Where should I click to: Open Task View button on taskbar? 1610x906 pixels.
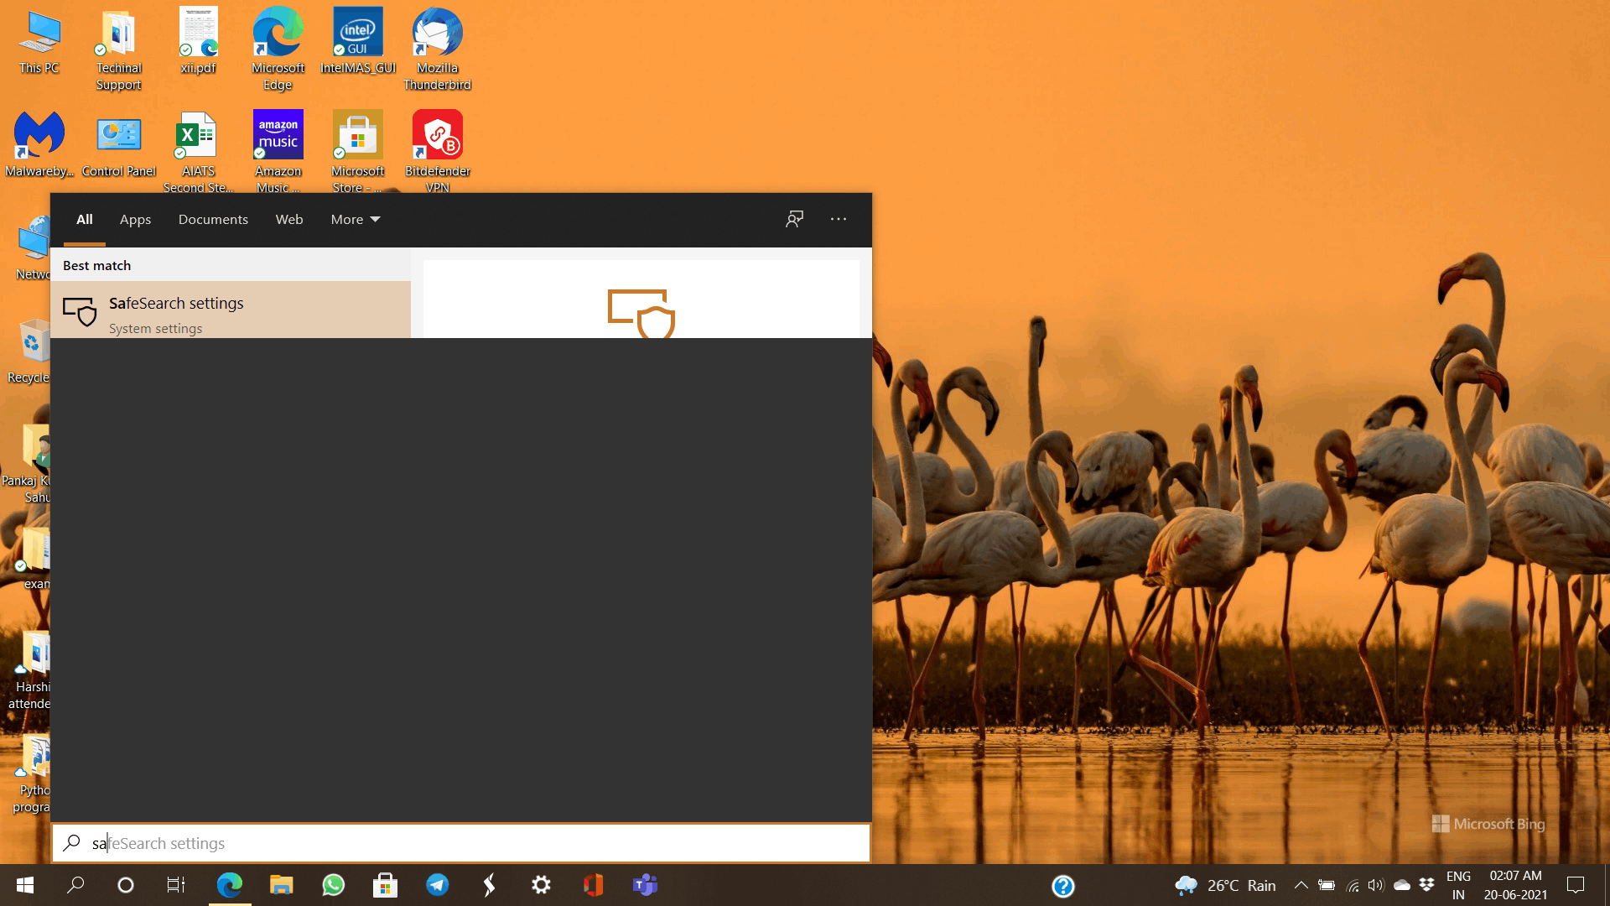point(176,885)
